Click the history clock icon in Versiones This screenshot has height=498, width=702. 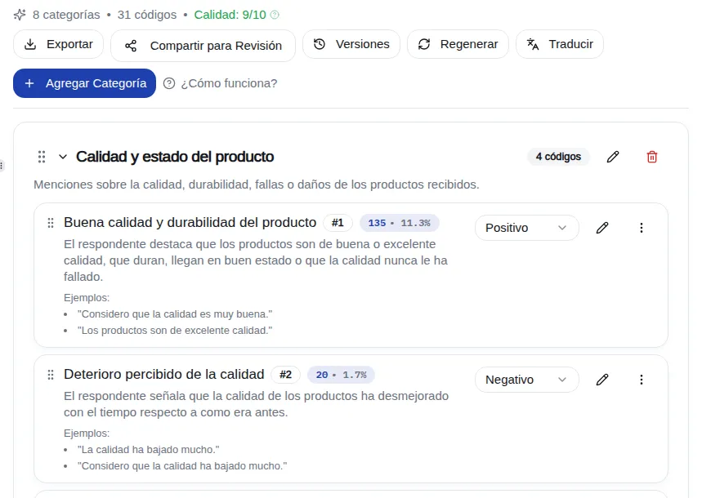pyautogui.click(x=320, y=44)
